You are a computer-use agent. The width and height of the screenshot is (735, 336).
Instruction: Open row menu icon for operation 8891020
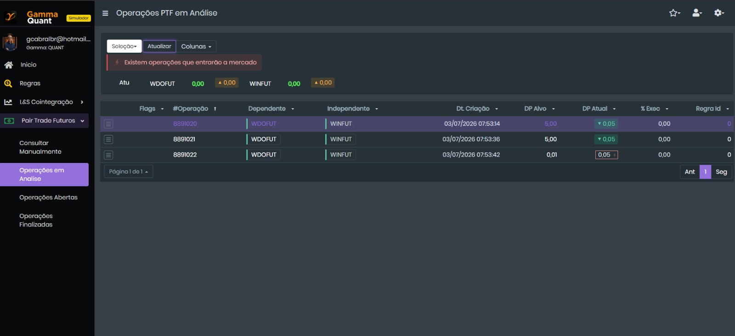click(108, 124)
